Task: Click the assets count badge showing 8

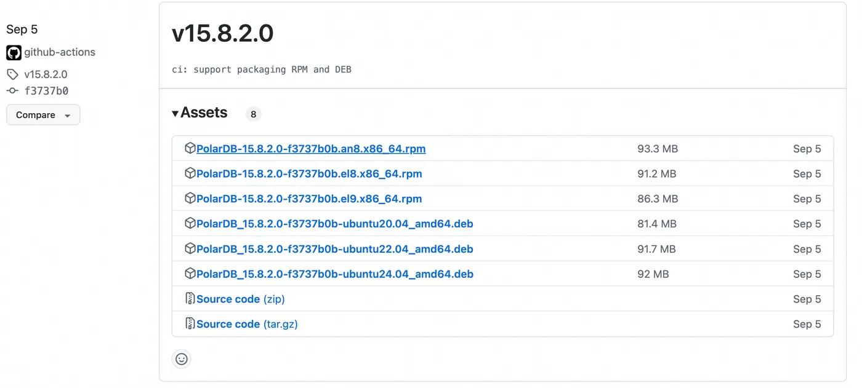Action: pyautogui.click(x=253, y=114)
